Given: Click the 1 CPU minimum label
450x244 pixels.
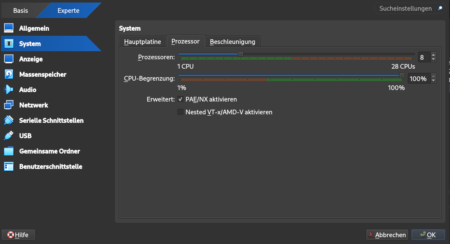Looking at the screenshot, I should coord(186,66).
